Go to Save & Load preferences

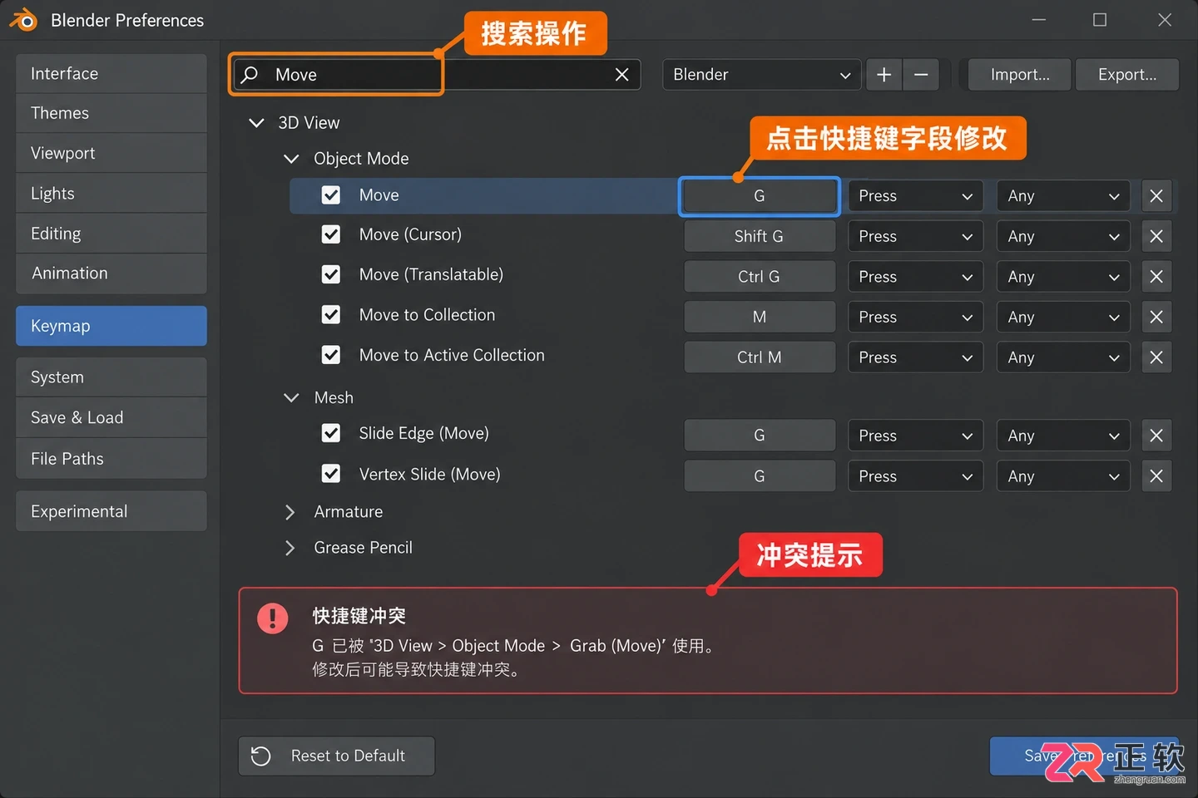point(111,418)
